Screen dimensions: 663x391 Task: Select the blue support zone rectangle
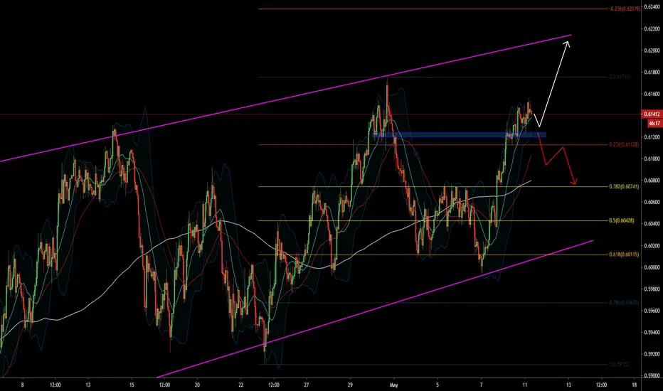[460, 135]
